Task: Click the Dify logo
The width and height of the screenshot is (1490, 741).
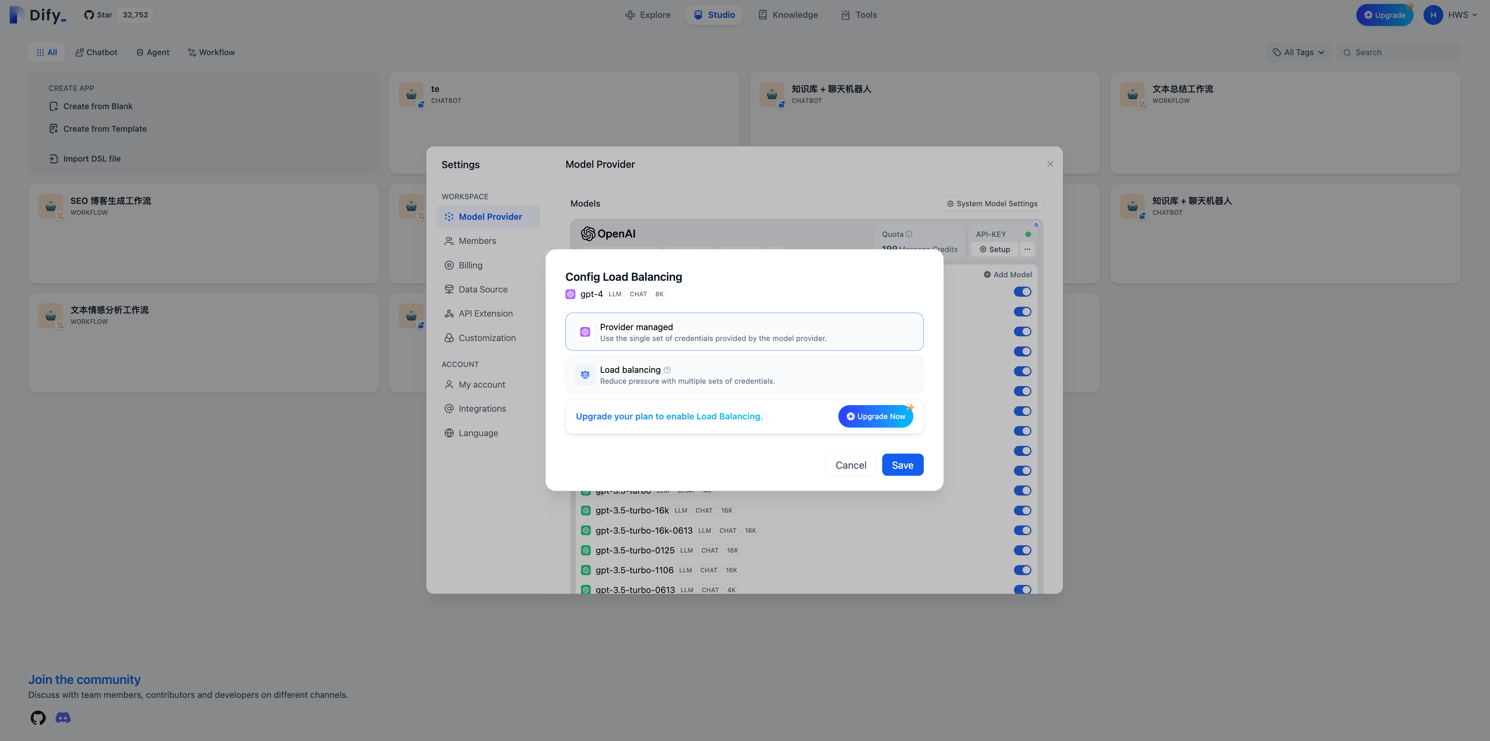Action: [x=38, y=15]
